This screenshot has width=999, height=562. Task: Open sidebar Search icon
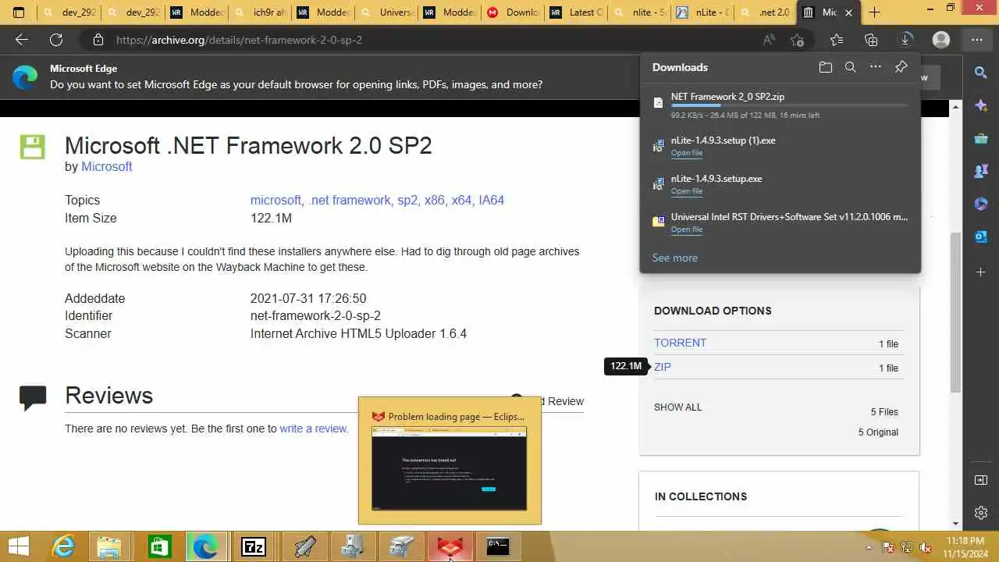click(981, 73)
